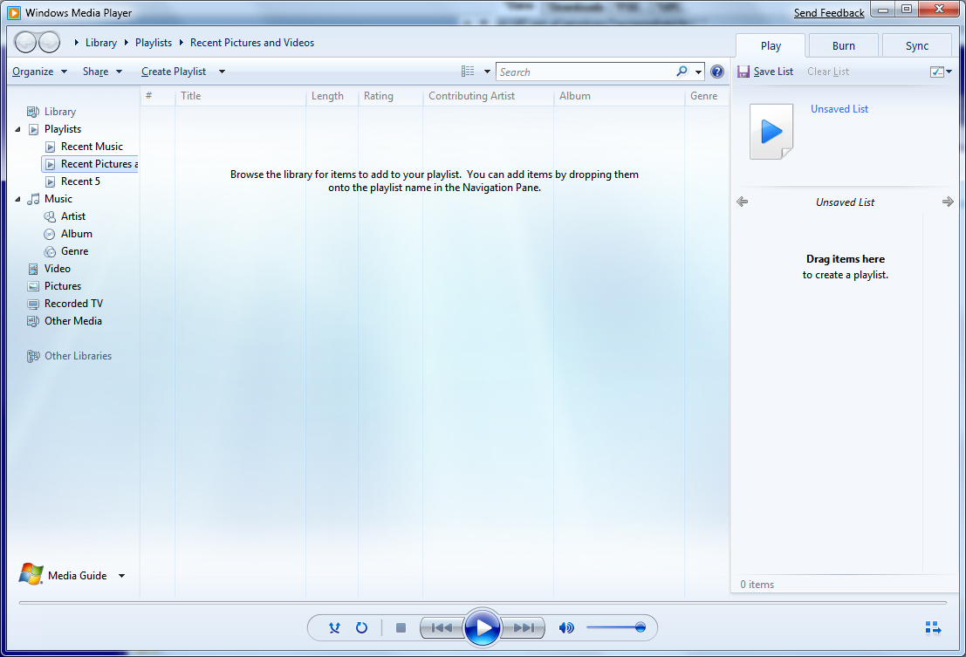Click the Unsaved List title link
This screenshot has width=966, height=657.
839,109
